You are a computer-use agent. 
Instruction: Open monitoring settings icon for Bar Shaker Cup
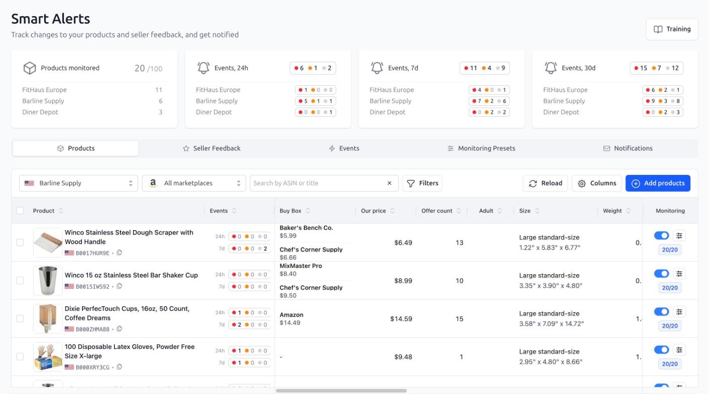[679, 274]
